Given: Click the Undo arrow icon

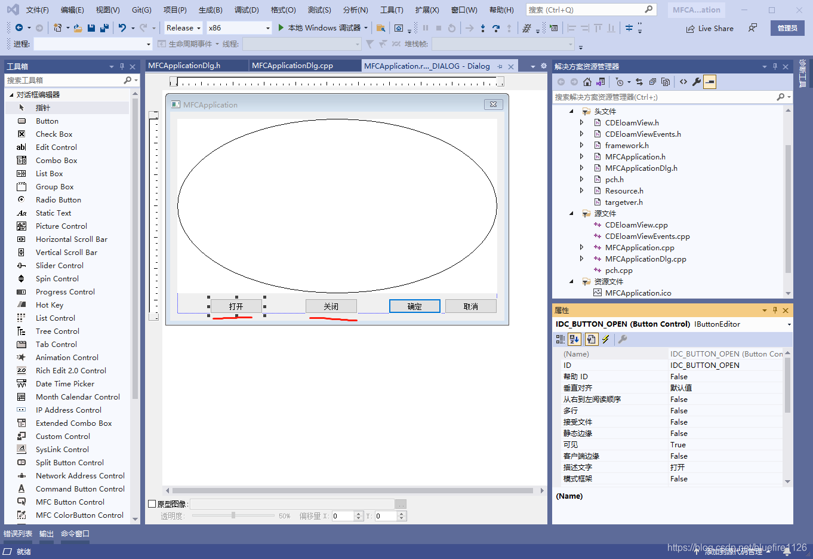Looking at the screenshot, I should coord(122,28).
